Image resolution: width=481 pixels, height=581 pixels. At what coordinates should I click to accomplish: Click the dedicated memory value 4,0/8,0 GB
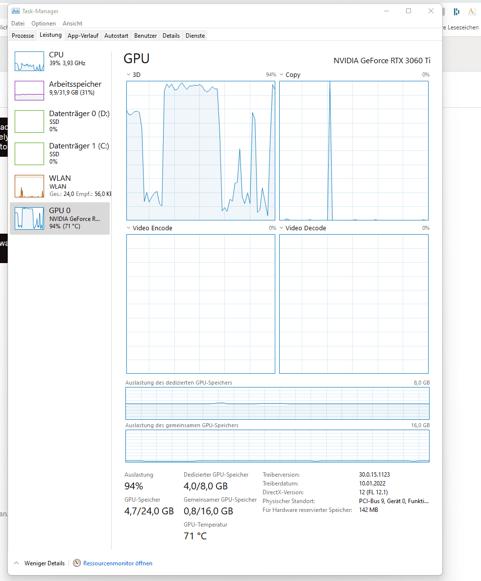click(x=206, y=486)
